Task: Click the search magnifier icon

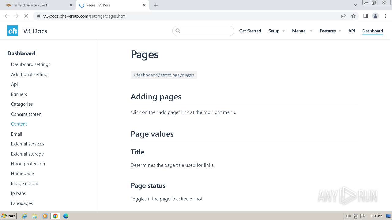Action: click(x=178, y=31)
